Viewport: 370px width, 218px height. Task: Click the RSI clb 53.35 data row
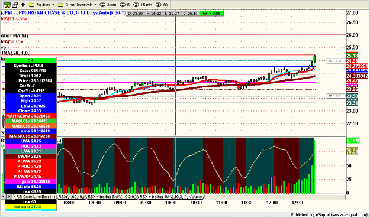point(31,187)
